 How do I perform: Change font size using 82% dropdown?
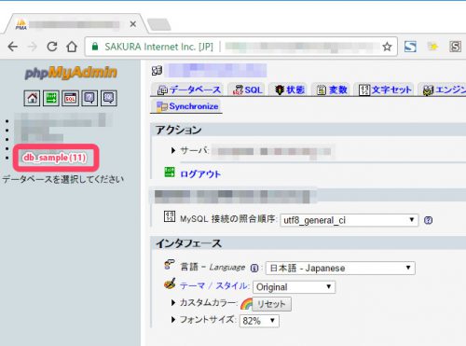(259, 321)
